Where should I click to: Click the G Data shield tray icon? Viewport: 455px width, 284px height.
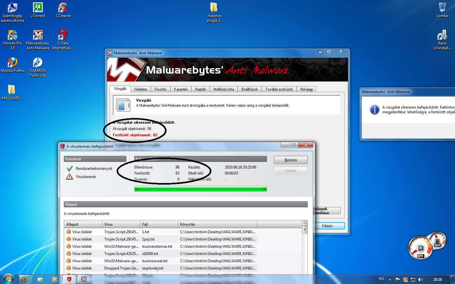pos(405,280)
